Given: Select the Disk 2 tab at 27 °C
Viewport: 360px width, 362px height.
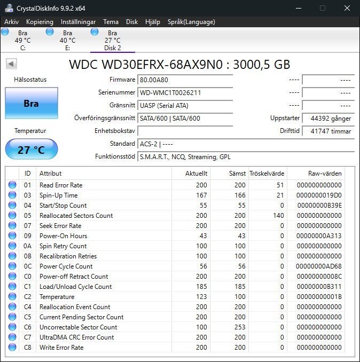Looking at the screenshot, I should tap(113, 40).
